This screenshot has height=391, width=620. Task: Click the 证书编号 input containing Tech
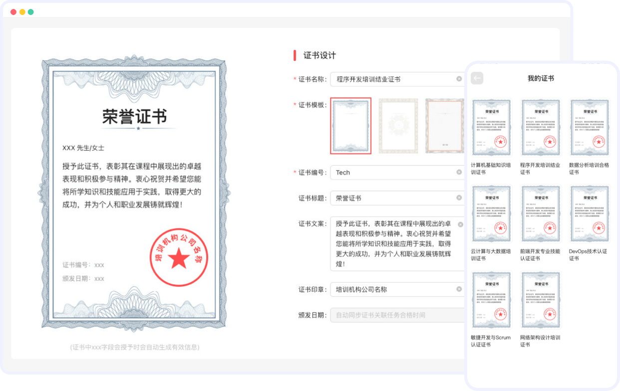(392, 172)
